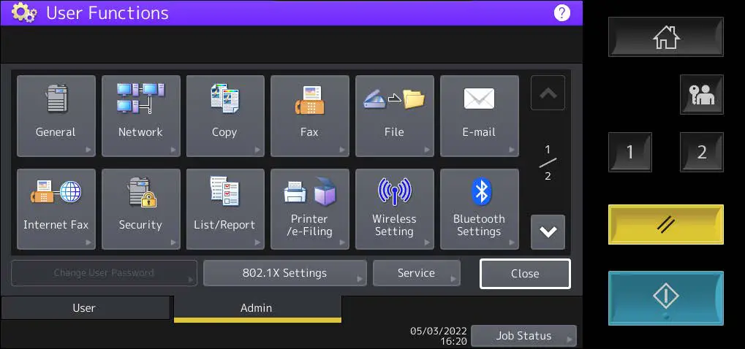Open the Wireless Setting tile
Screen dimensions: 745x349
394,209
